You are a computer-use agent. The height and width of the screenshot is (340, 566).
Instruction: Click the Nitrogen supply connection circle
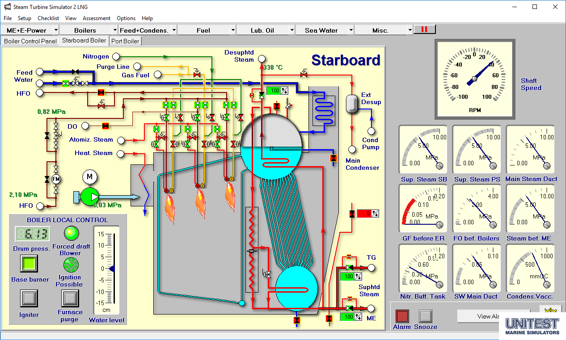[116, 56]
